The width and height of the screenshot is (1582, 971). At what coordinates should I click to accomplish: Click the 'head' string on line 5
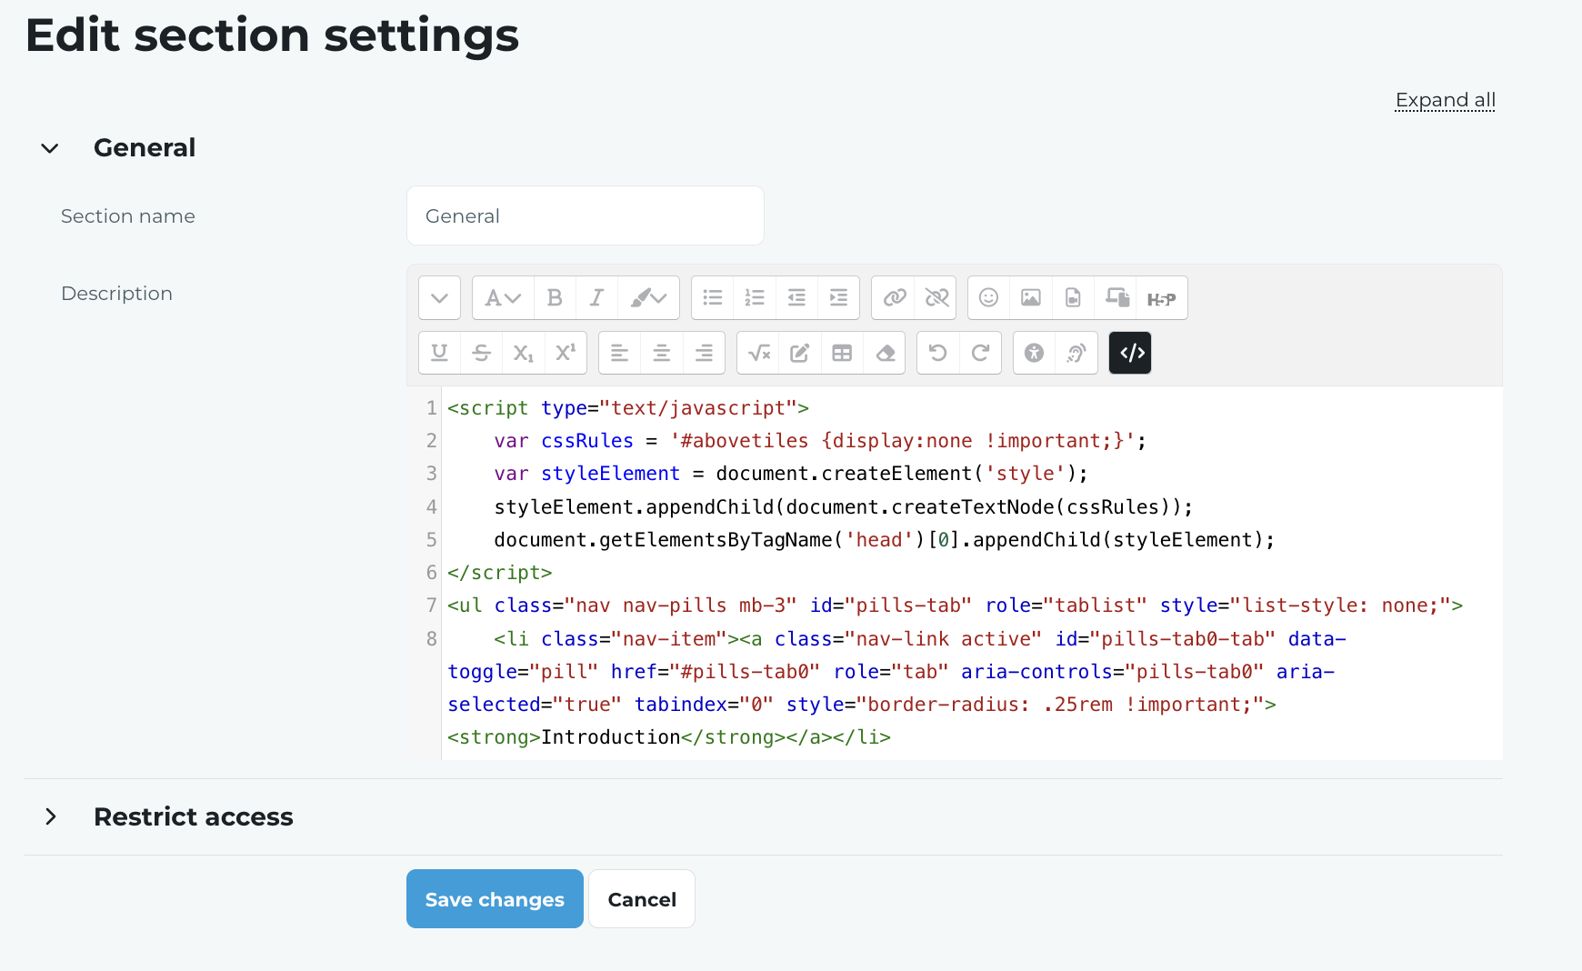click(879, 540)
